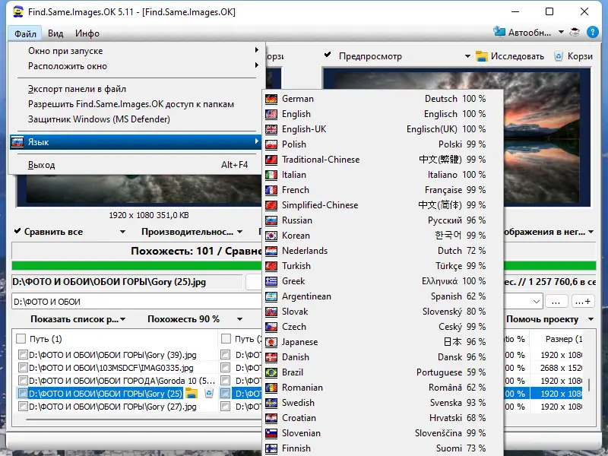This screenshot has height=456, width=608.
Task: Click the Автообн... auto-update icon
Action: click(x=499, y=32)
